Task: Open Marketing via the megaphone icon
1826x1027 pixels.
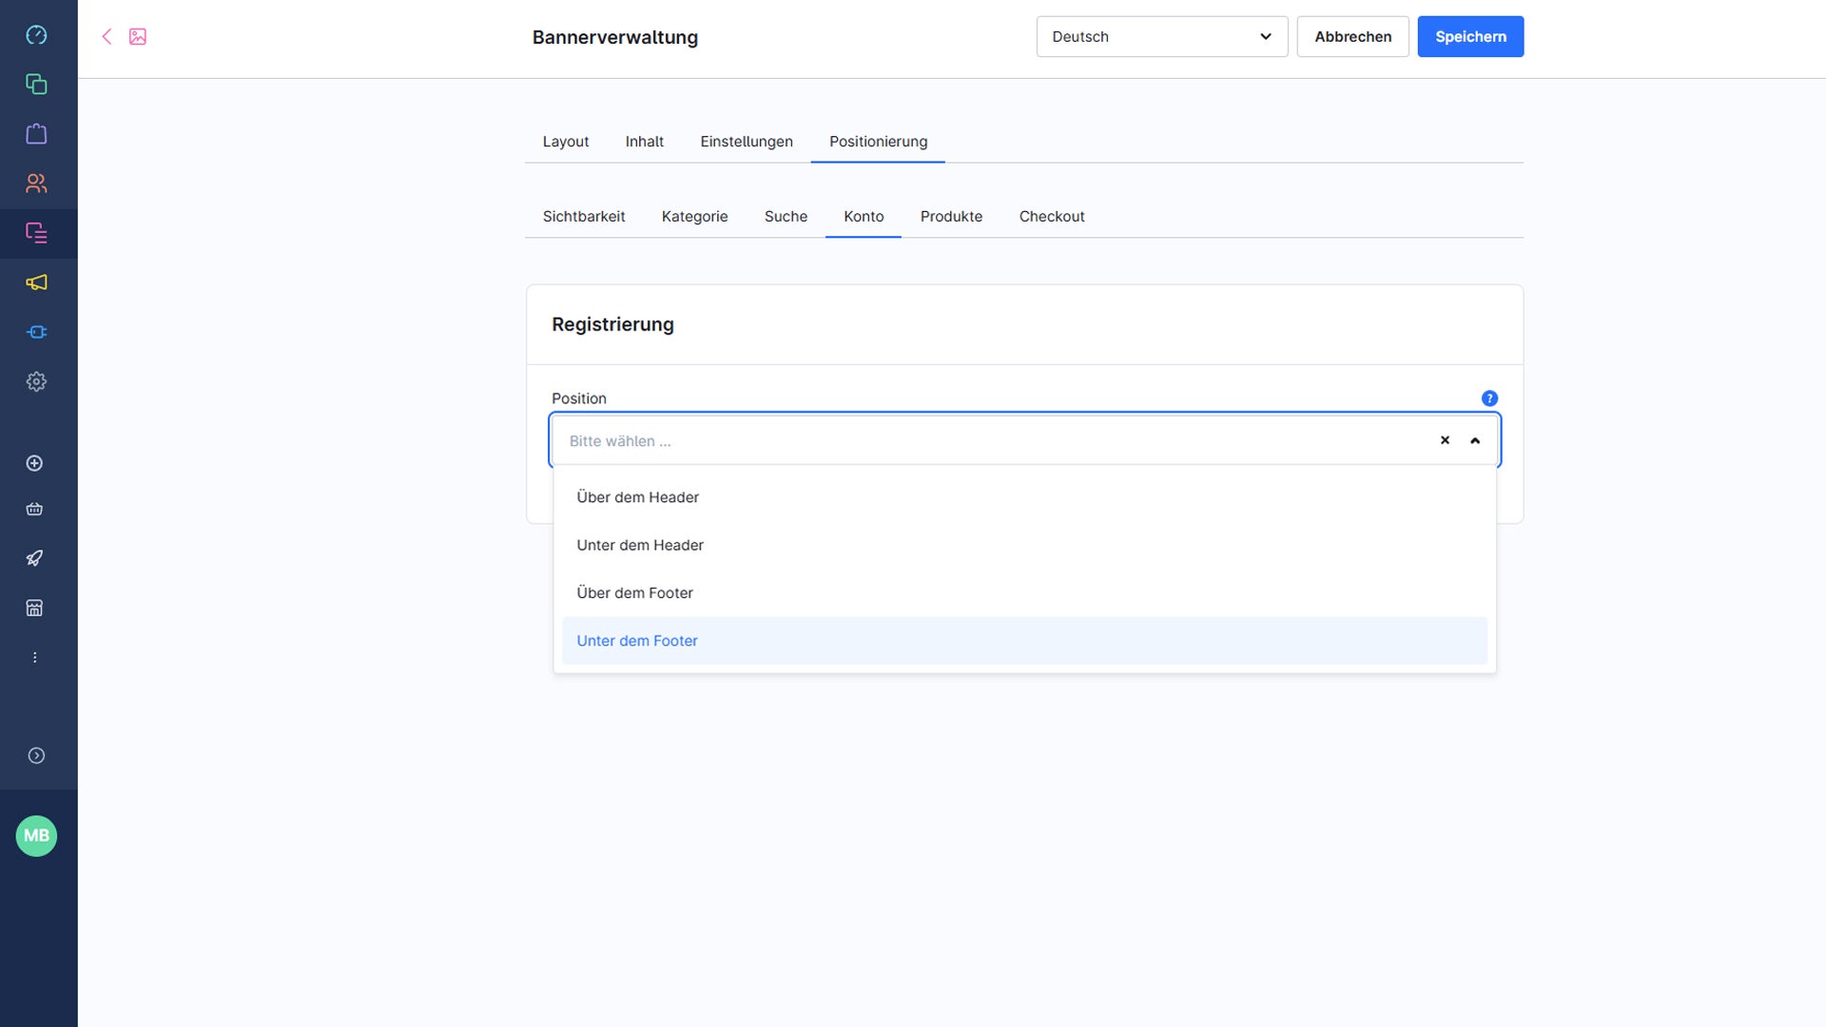Action: [x=36, y=282]
